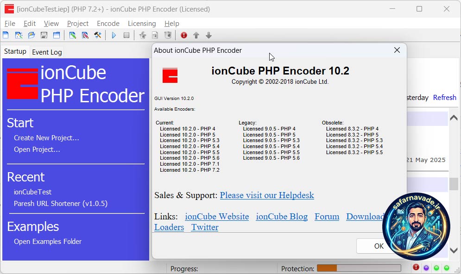Click "Licensed 8.3.2 - PHP 5.4" entry

point(354,146)
